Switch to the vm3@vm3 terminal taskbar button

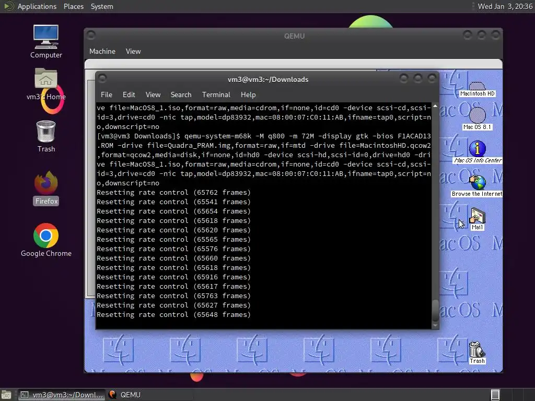[62, 395]
